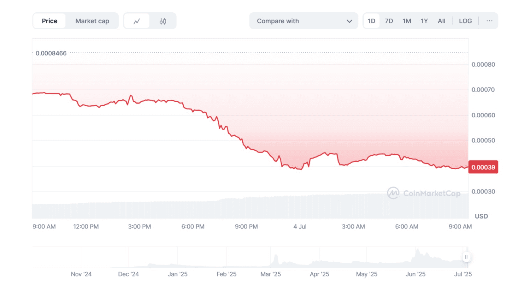The width and height of the screenshot is (530, 298).
Task: Click Feb '25 on the overview timeline
Action: point(227,274)
